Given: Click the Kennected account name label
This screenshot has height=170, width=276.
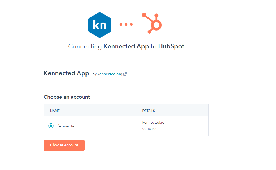Looking at the screenshot, I should coord(67,126).
